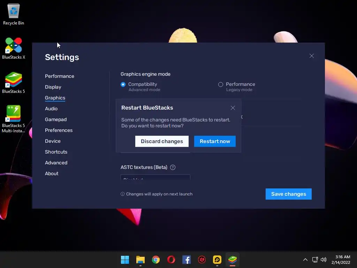Open Recycle Bin desktop icon
The height and width of the screenshot is (268, 357).
coord(14,14)
